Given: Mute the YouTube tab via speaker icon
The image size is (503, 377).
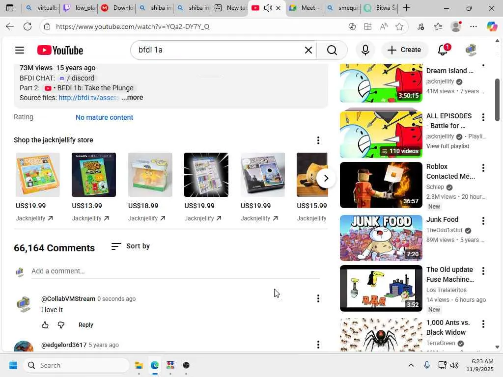Looking at the screenshot, I should (x=268, y=8).
